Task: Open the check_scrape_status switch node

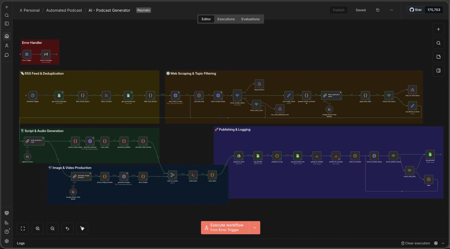Action: coord(237,95)
